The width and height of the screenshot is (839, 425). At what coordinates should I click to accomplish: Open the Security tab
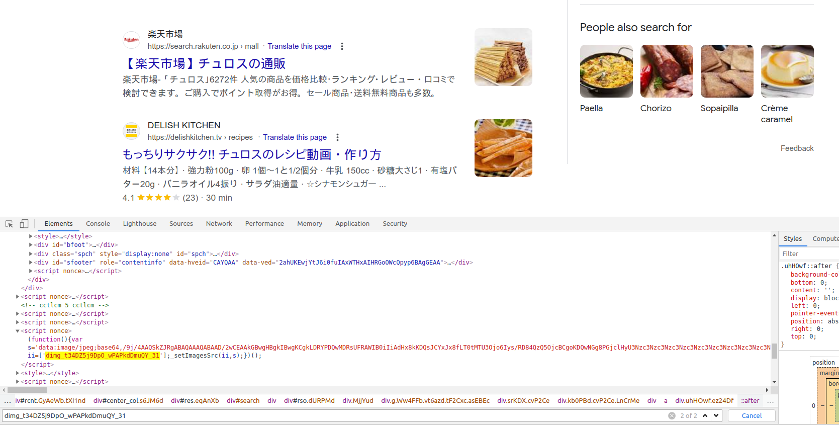point(395,224)
